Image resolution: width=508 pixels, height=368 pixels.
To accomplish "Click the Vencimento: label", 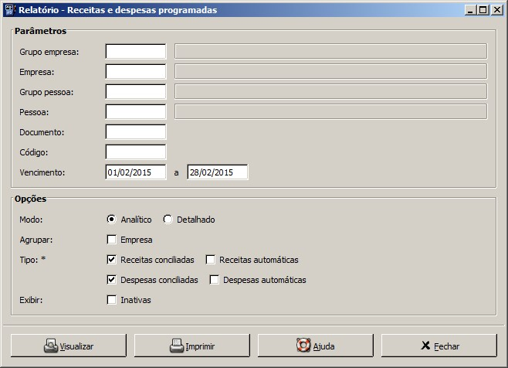I will [42, 172].
